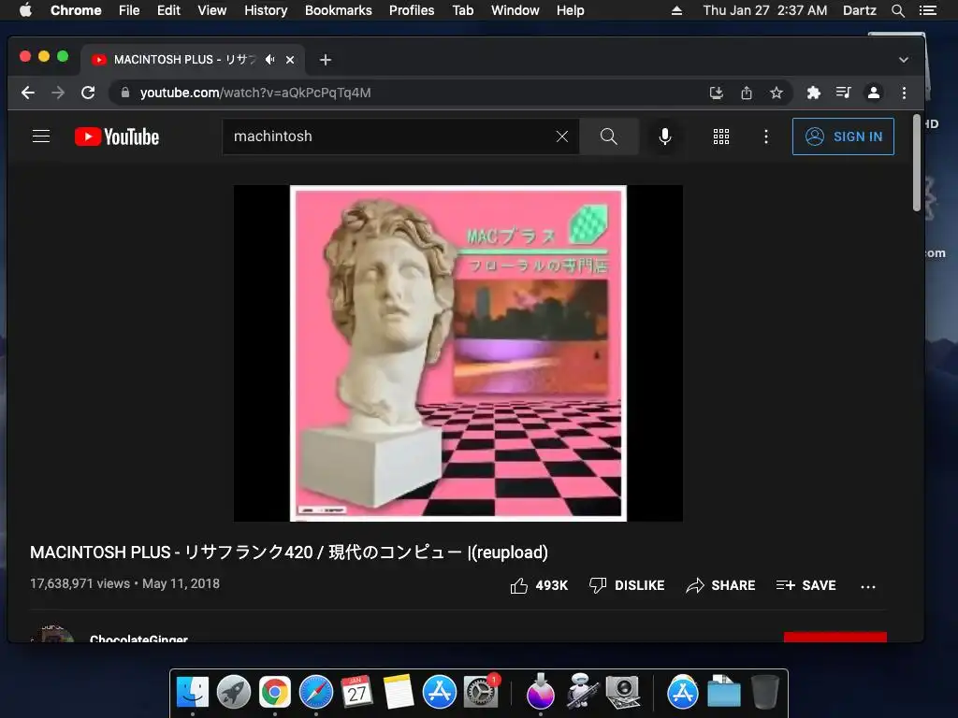Reload the page
The height and width of the screenshot is (718, 958).
tap(88, 93)
